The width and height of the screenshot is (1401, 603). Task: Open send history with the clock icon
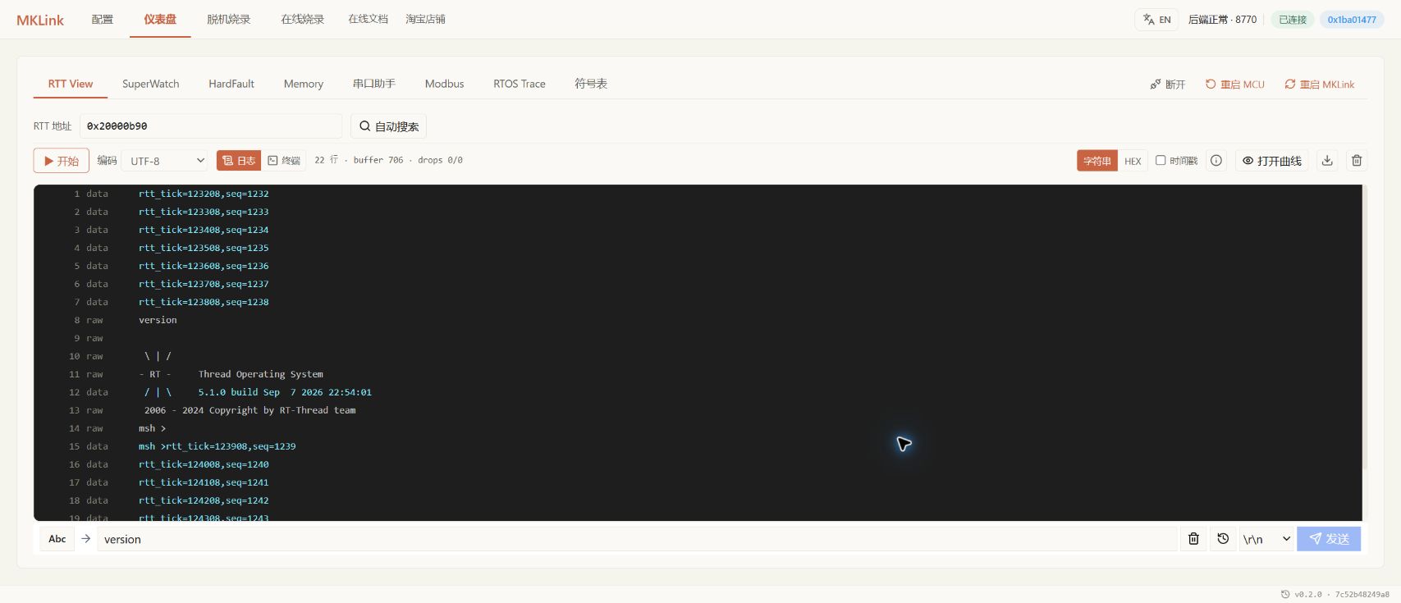(x=1223, y=539)
